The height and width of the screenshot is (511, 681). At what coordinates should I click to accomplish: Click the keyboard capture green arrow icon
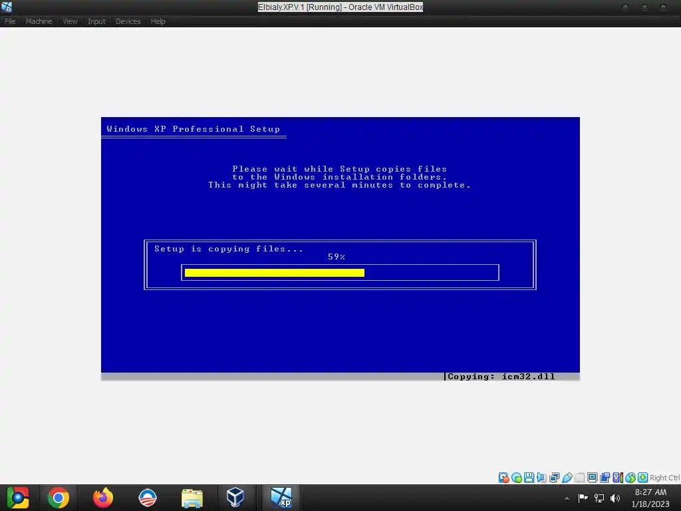[643, 478]
